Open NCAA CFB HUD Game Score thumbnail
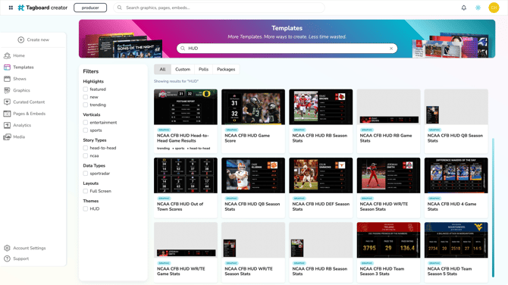The width and height of the screenshot is (508, 285). pyautogui.click(x=253, y=107)
